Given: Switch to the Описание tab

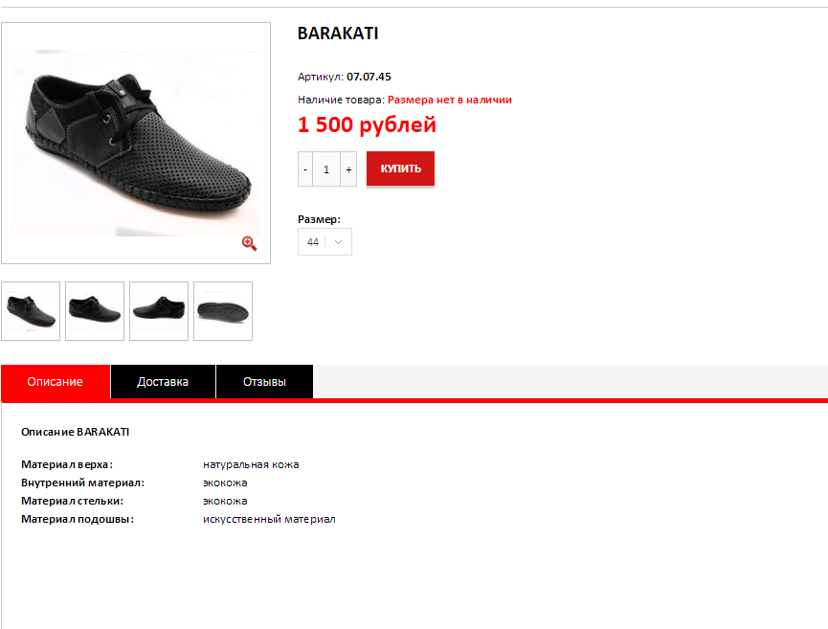Looking at the screenshot, I should tap(56, 381).
